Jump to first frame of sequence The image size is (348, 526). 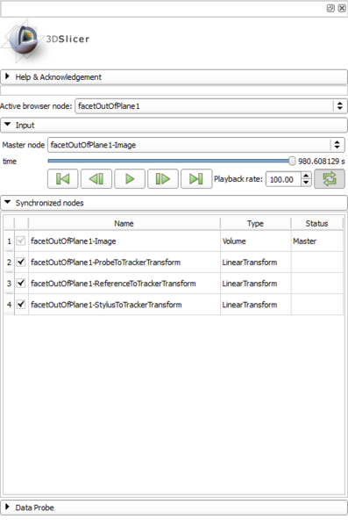click(x=63, y=179)
